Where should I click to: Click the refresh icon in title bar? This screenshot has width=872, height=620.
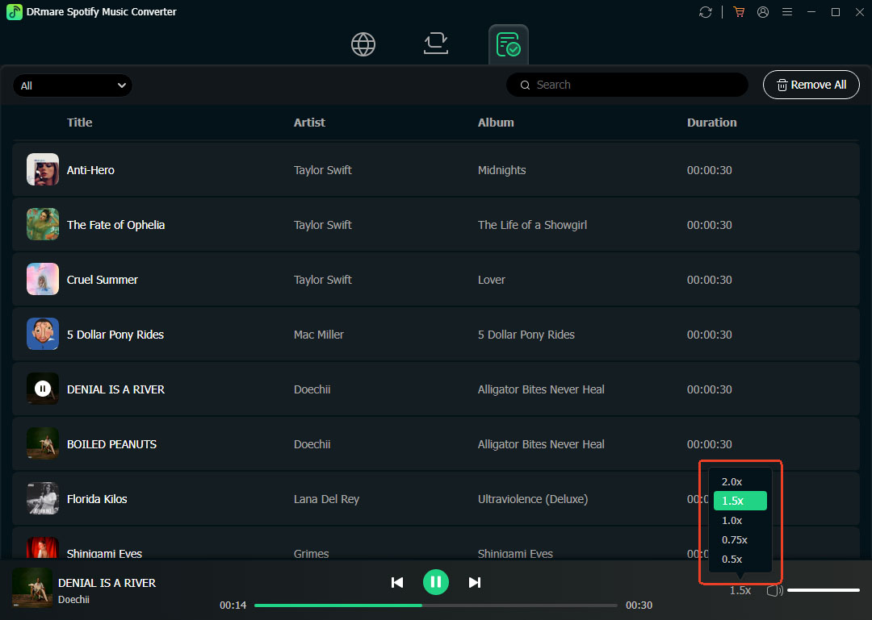[705, 12]
